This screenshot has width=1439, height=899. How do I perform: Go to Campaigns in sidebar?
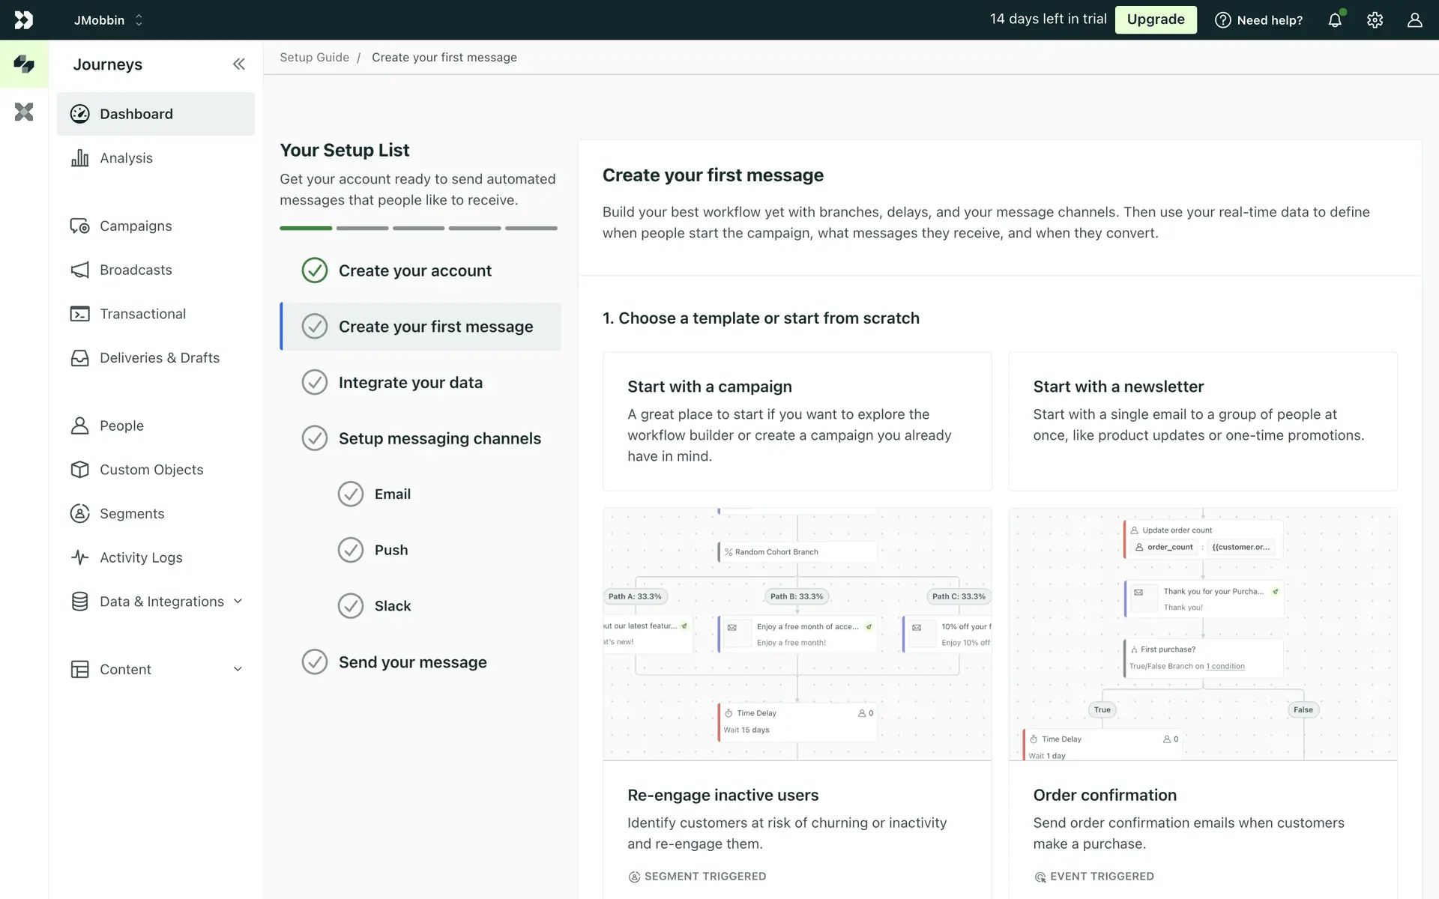(x=136, y=226)
